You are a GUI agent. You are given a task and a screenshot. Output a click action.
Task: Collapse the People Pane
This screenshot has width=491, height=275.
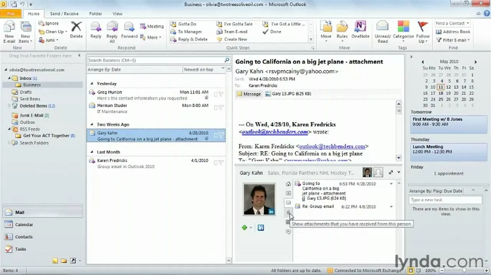pos(399,172)
